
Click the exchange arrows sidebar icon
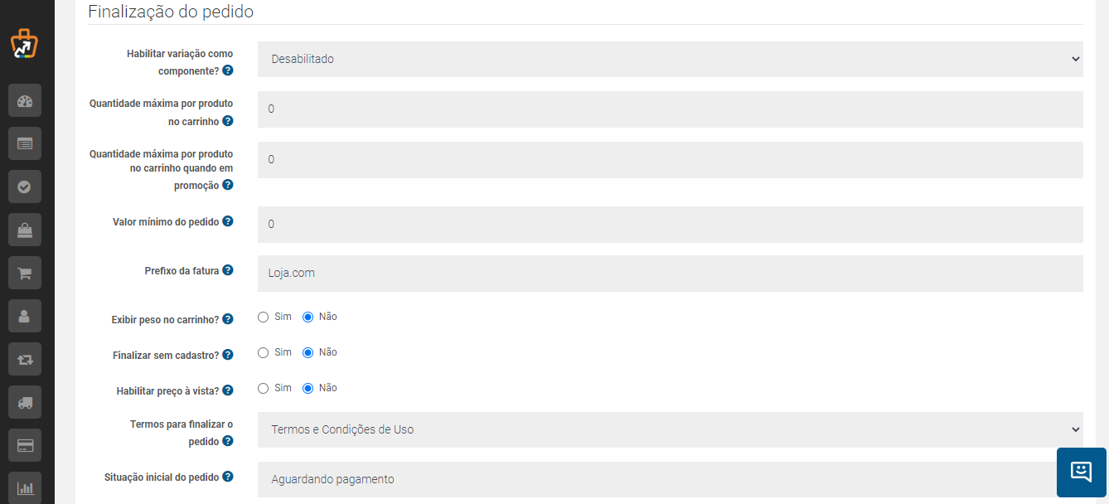click(25, 359)
